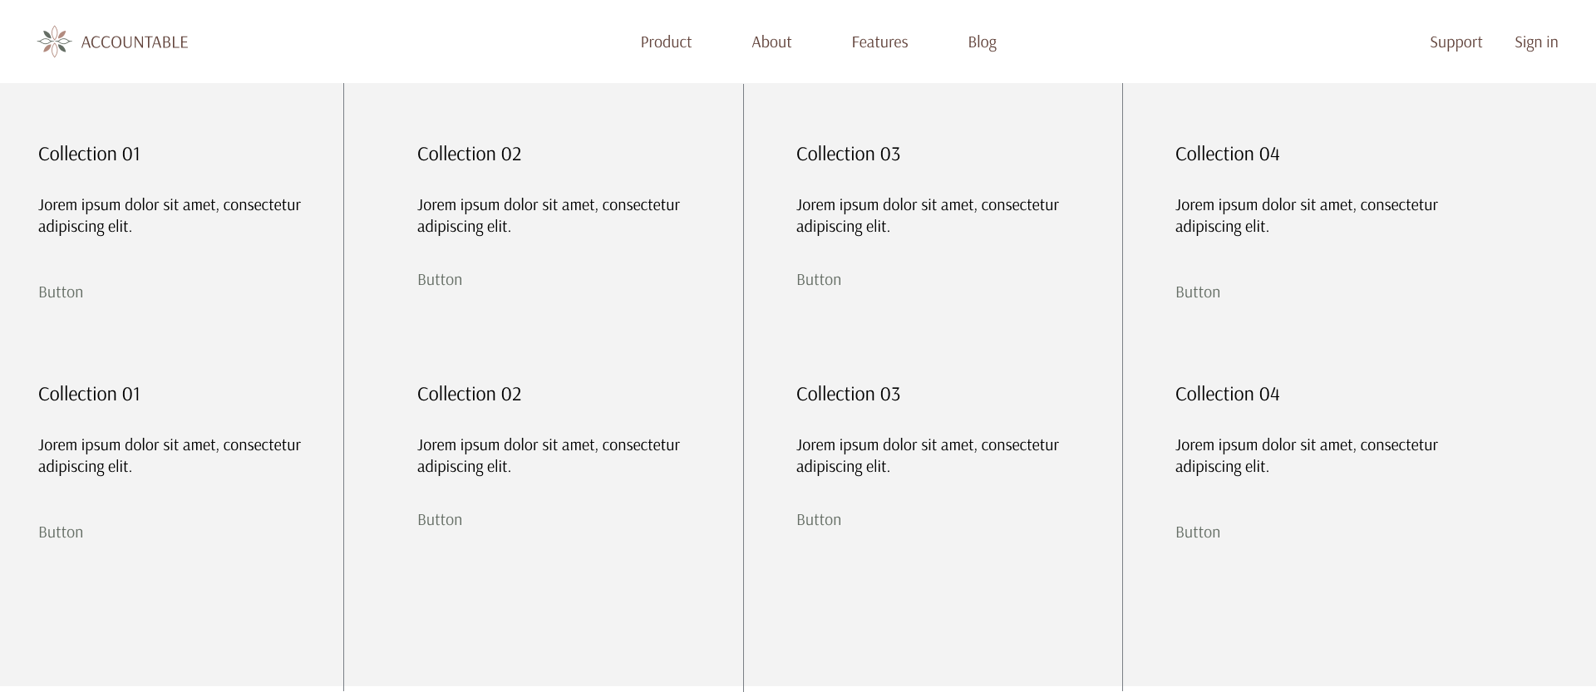
Task: Click the Accountable flower logo icon
Action: (54, 42)
